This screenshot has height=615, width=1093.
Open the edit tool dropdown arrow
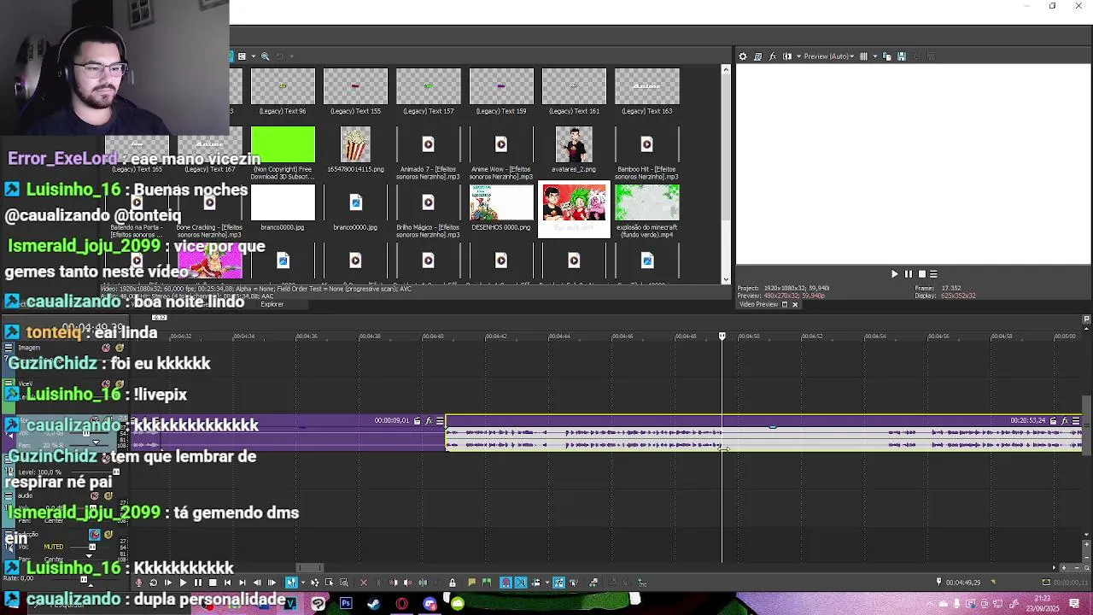[303, 583]
